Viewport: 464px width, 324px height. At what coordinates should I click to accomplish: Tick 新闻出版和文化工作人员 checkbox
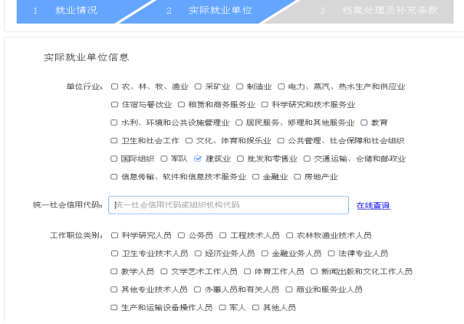314,271
